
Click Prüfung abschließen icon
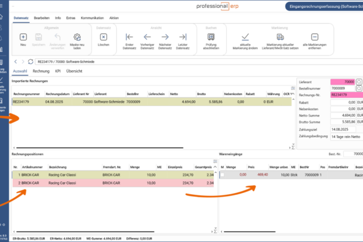point(211,37)
